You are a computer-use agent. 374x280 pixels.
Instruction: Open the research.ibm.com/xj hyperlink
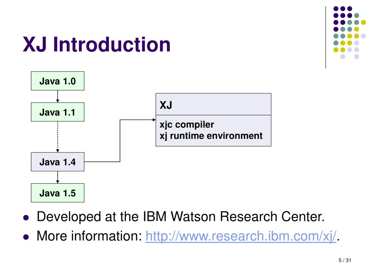click(241, 236)
